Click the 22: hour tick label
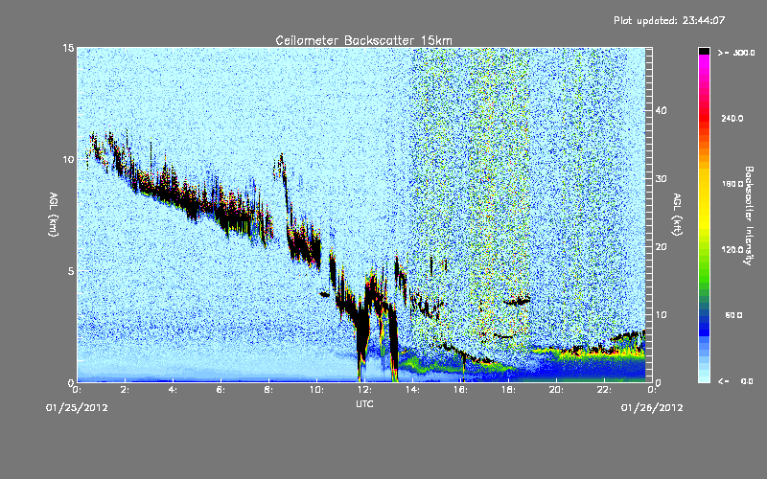Image resolution: width=767 pixels, height=479 pixels. tap(604, 390)
